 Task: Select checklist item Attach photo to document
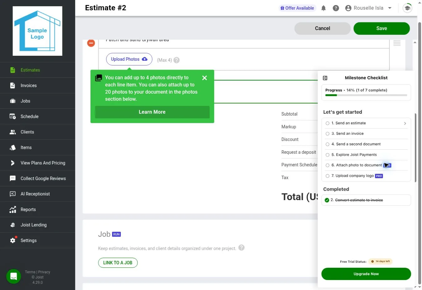tap(366, 165)
